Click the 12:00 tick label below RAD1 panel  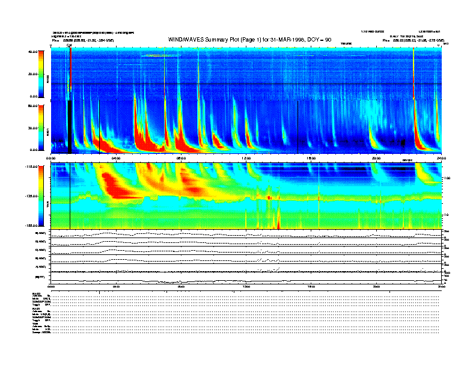point(246,158)
